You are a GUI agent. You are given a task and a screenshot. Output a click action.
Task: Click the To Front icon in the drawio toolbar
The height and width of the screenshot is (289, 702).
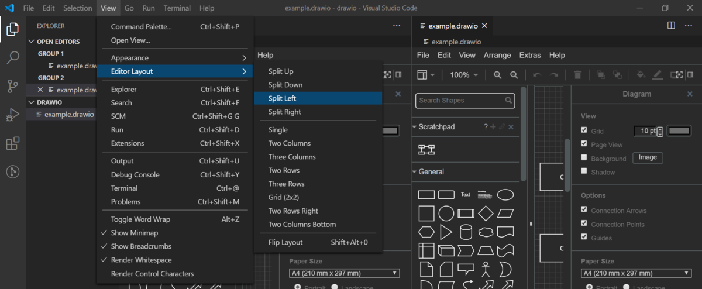600,75
